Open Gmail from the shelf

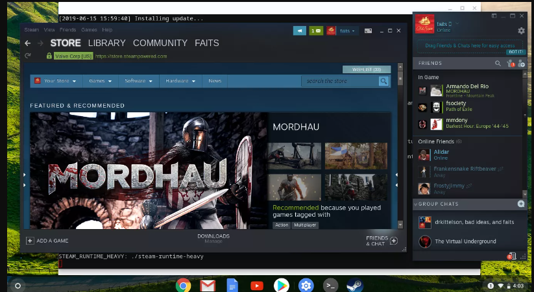click(x=208, y=286)
